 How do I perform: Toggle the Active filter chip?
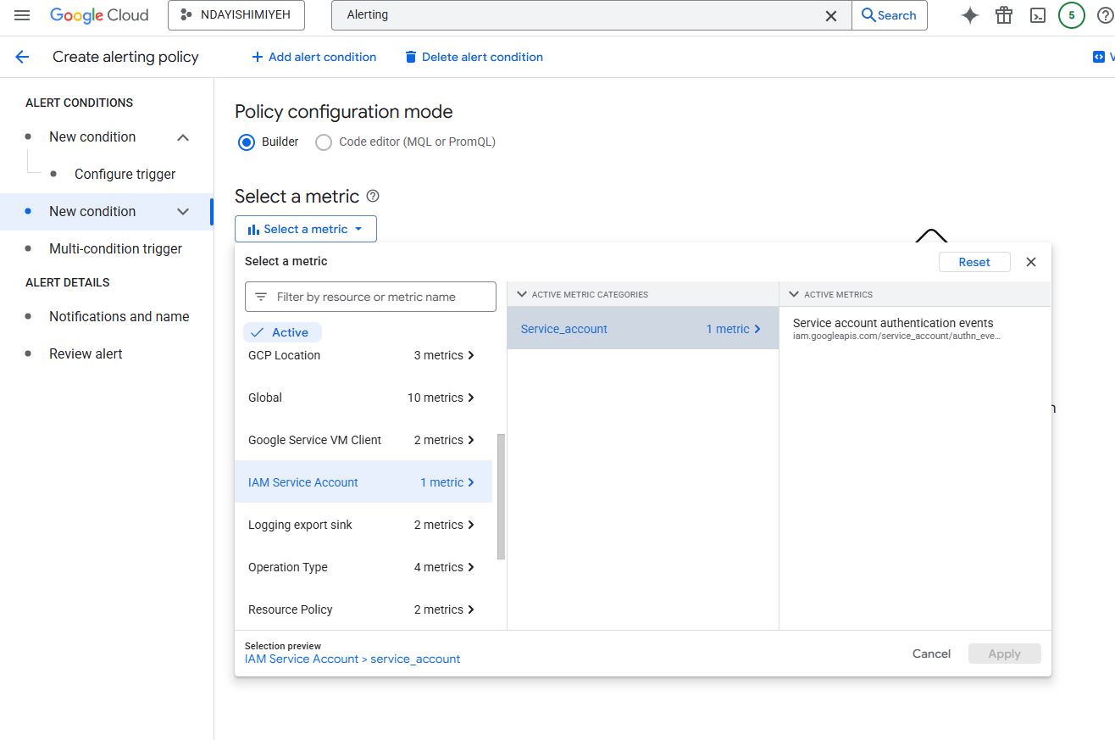[x=282, y=332]
